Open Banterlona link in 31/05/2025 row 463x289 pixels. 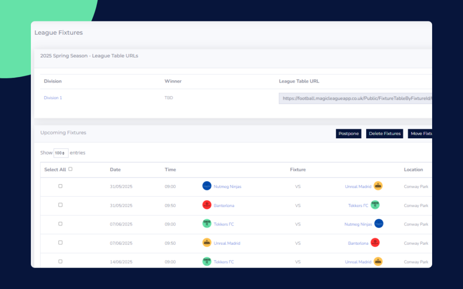[x=224, y=206]
